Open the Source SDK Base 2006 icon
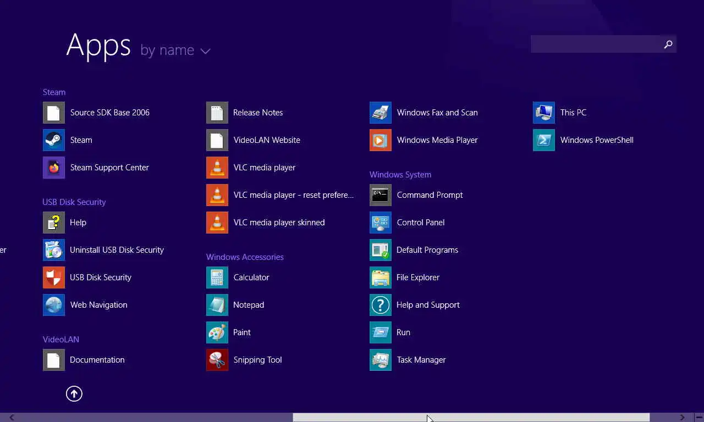The height and width of the screenshot is (422, 704). (54, 113)
